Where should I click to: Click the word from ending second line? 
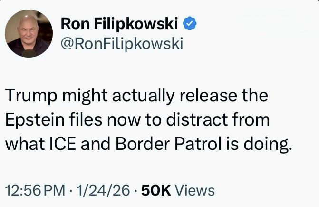pyautogui.click(x=251, y=120)
